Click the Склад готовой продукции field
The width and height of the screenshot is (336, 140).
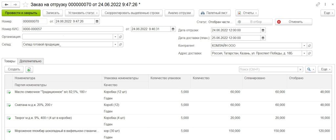68,45
